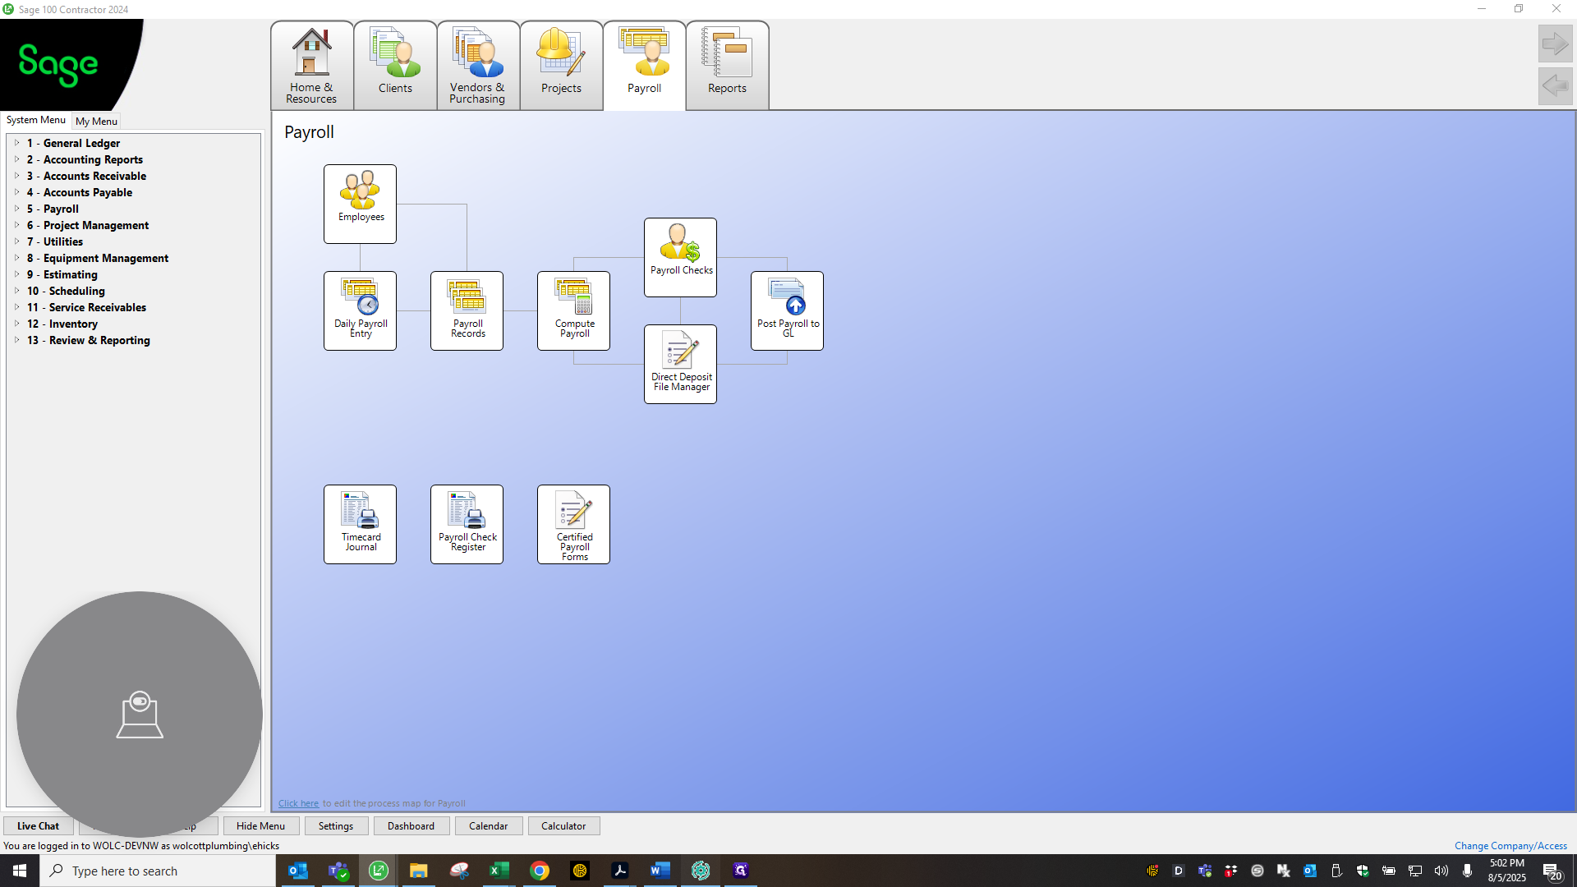Open Outlook from the taskbar
This screenshot has width=1577, height=887.
[298, 871]
